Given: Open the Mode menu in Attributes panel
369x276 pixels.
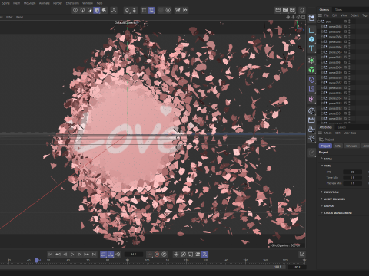Looking at the screenshot, I should [x=327, y=133].
